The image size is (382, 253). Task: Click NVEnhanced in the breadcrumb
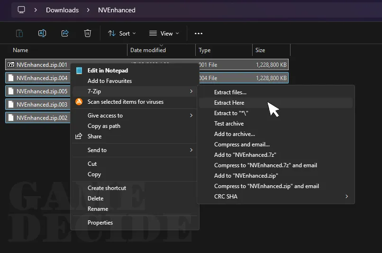point(117,10)
